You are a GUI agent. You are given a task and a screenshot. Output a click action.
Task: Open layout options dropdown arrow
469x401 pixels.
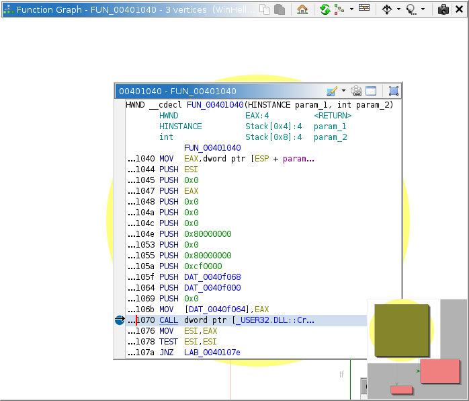[x=350, y=9]
